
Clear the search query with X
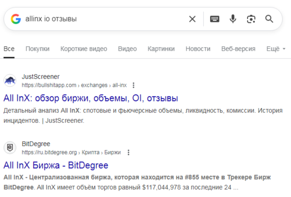point(192,19)
